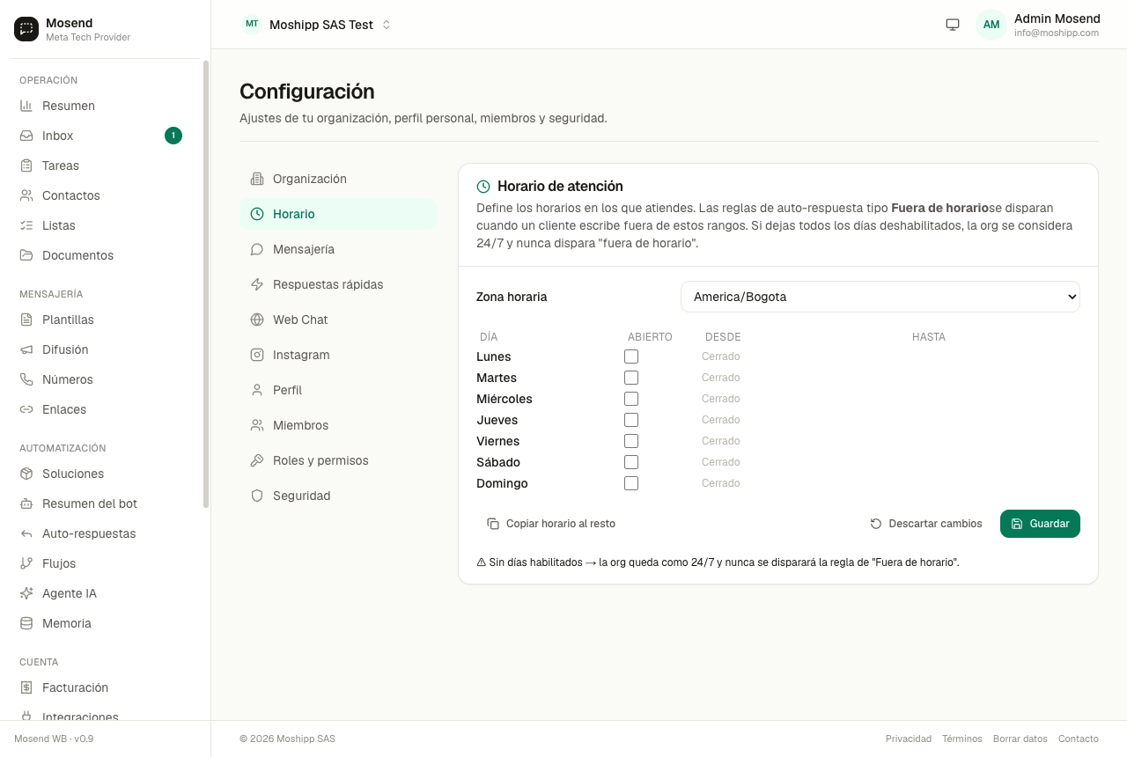Enable the Viernes open checkbox

point(631,441)
